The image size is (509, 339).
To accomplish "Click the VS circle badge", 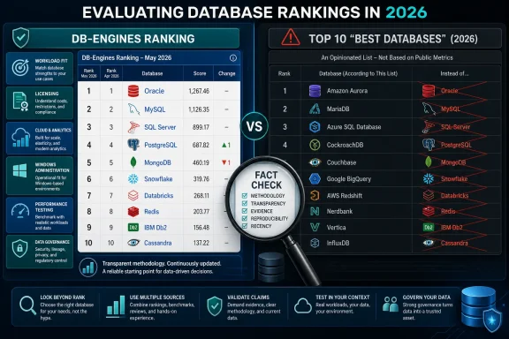I will 254,126.
